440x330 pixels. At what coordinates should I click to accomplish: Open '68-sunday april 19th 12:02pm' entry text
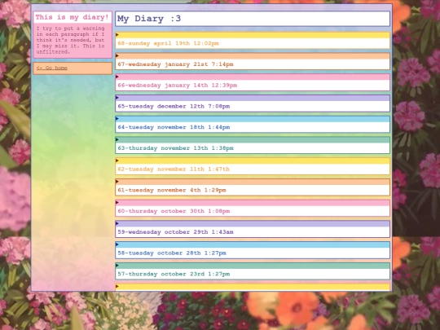tap(168, 43)
